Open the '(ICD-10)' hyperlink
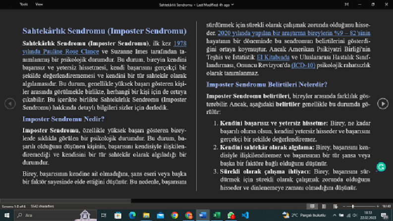 click(303, 65)
